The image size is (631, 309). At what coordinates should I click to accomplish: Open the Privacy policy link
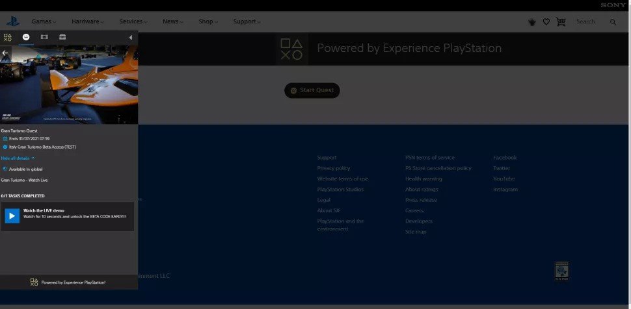[x=334, y=168]
